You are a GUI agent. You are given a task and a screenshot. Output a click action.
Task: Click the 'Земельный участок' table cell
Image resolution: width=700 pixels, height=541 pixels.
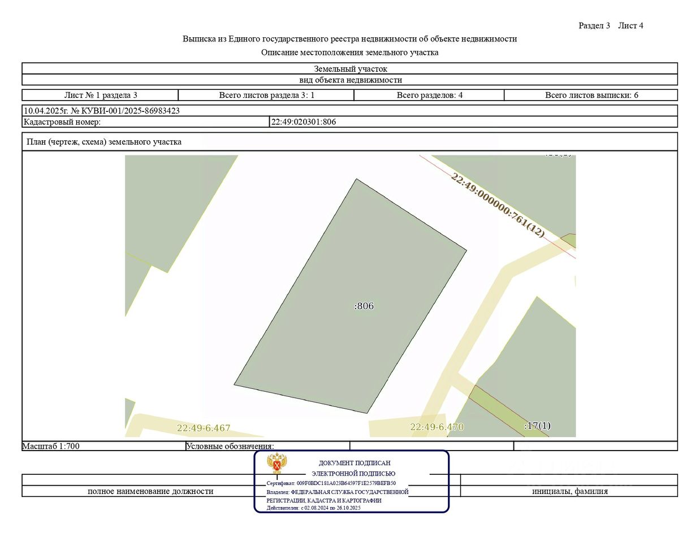(x=350, y=69)
